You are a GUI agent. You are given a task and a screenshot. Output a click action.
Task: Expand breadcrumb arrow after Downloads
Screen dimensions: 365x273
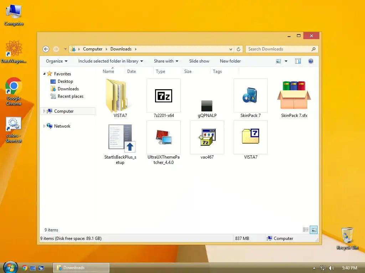pyautogui.click(x=135, y=49)
